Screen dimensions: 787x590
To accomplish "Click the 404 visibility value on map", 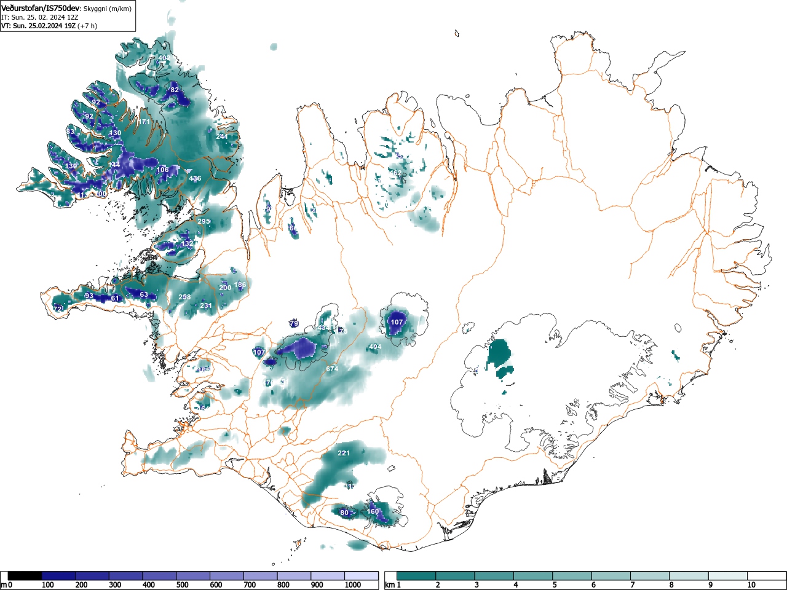I will (x=375, y=347).
